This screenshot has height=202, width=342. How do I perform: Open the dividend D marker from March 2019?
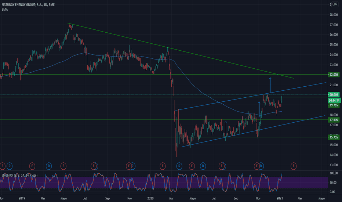49,166
